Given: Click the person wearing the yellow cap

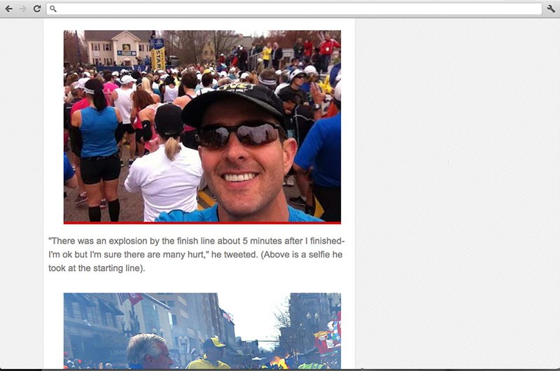Looking at the screenshot, I should tap(209, 354).
